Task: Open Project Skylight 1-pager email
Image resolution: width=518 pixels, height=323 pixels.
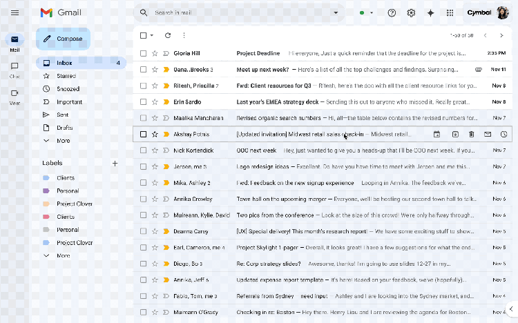Action: pyautogui.click(x=323, y=247)
